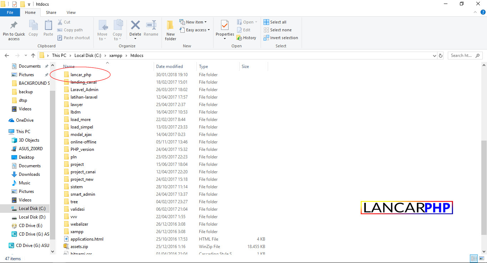Switch to thumbnail view in status bar
Screen dimensions: 487x263
point(481,258)
